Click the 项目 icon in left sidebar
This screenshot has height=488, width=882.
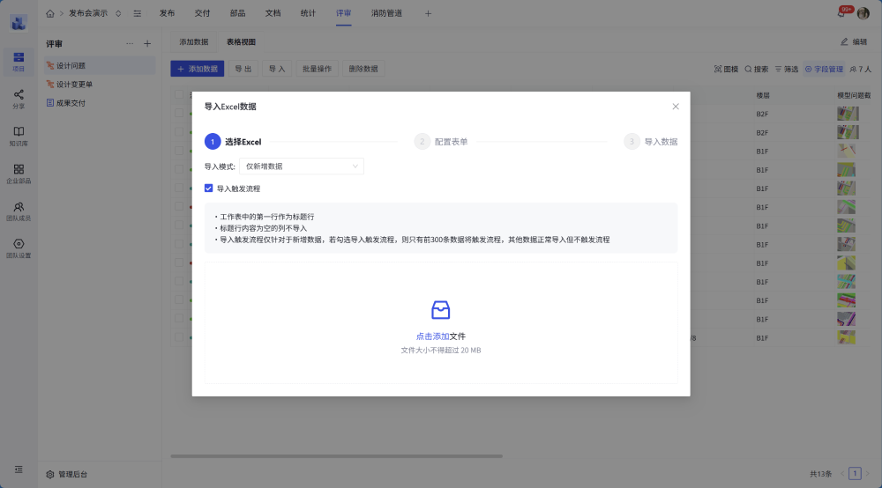pyautogui.click(x=19, y=58)
